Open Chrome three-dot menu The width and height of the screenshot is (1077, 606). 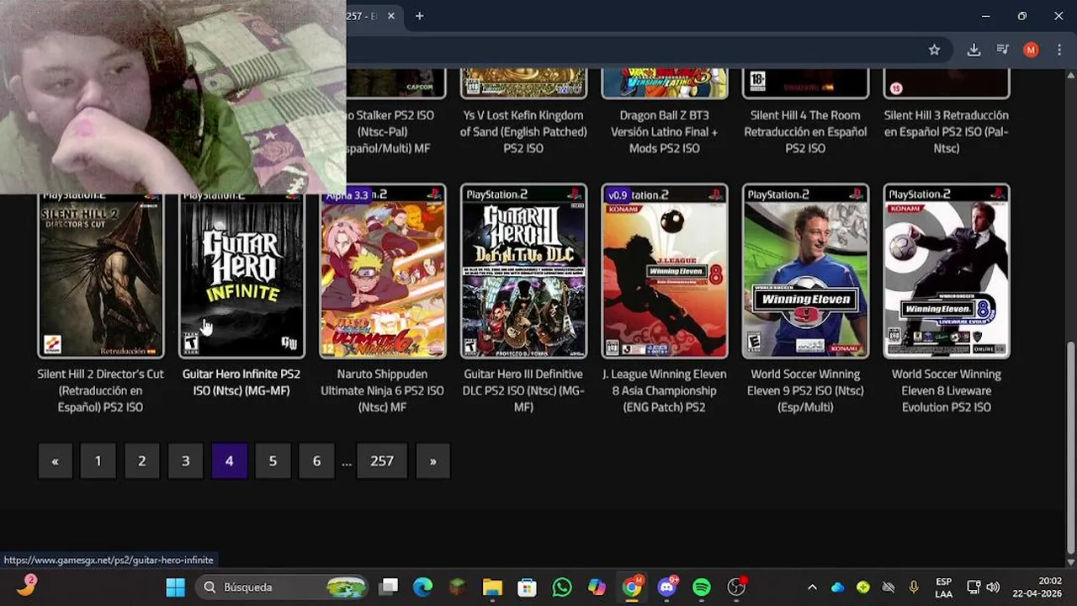(1058, 50)
